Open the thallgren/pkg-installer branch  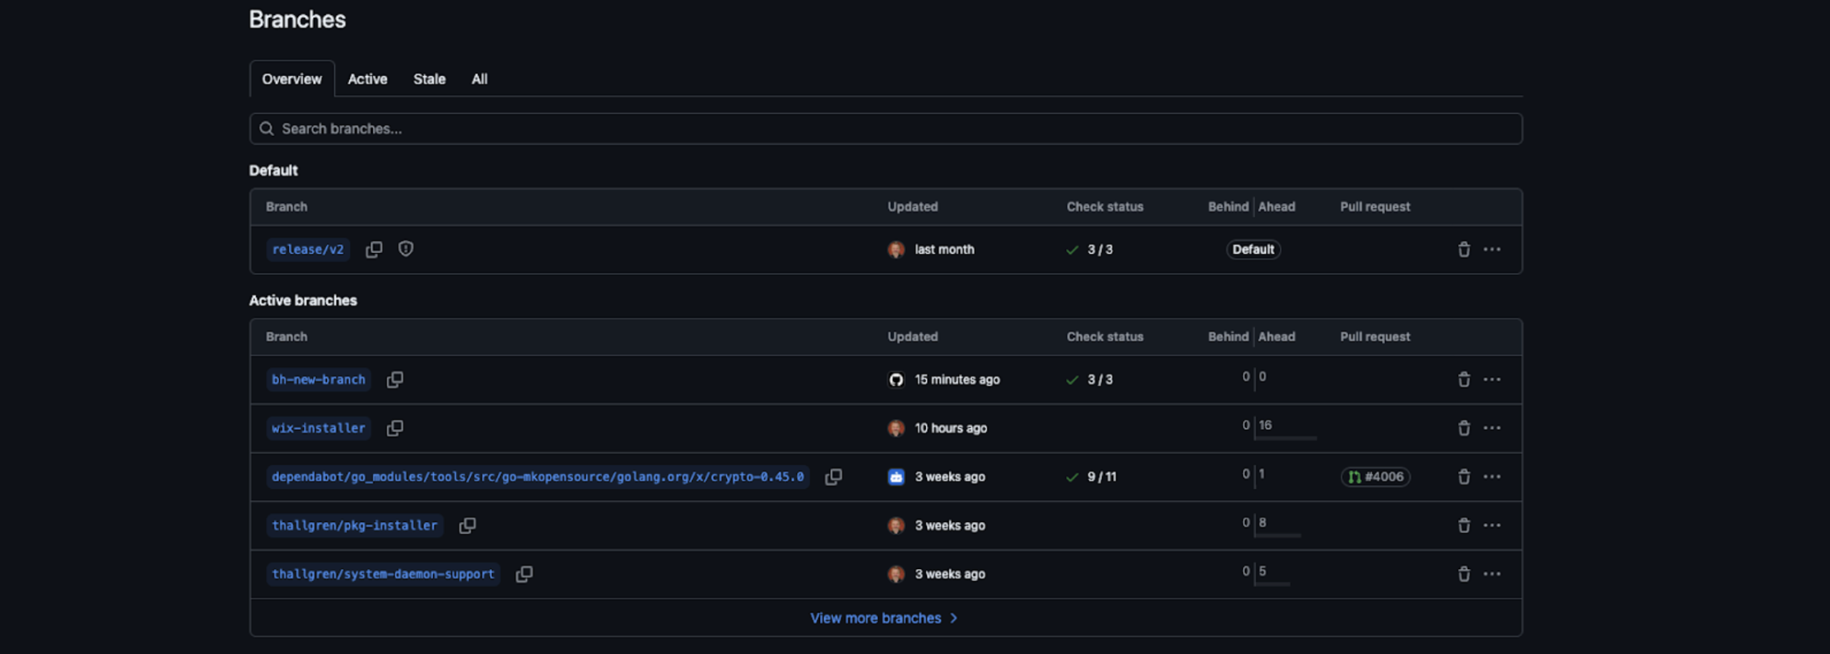[x=354, y=526]
